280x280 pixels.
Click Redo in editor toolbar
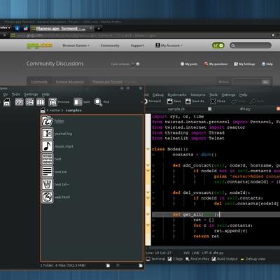pos(257,101)
